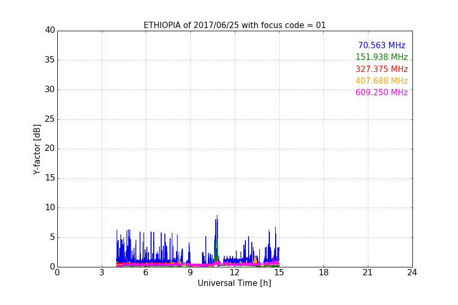
Task: Select the '151.938 MHz' legend label
Action: tap(382, 57)
